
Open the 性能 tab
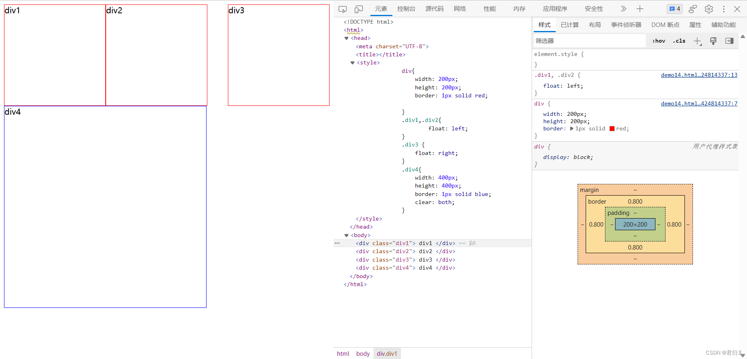click(x=490, y=9)
